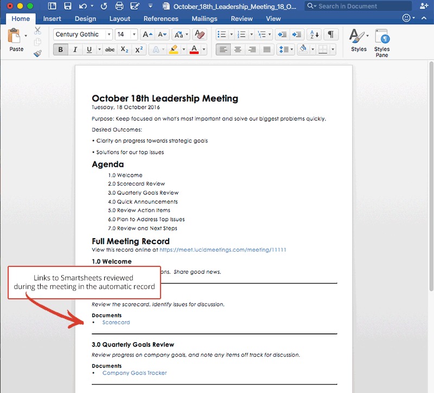Show paragraph marks with pilcrow icon
The image size is (434, 393).
tap(330, 34)
